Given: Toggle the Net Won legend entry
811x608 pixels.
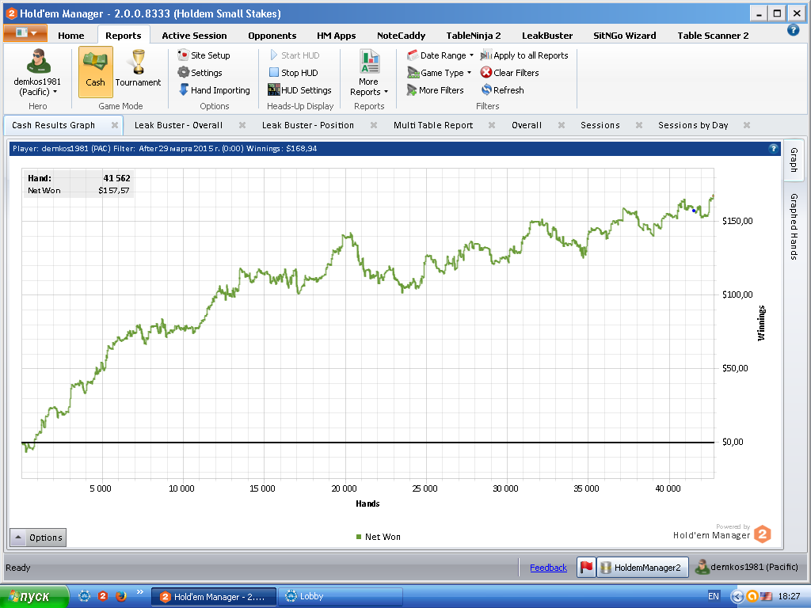Looking at the screenshot, I should click(x=378, y=537).
